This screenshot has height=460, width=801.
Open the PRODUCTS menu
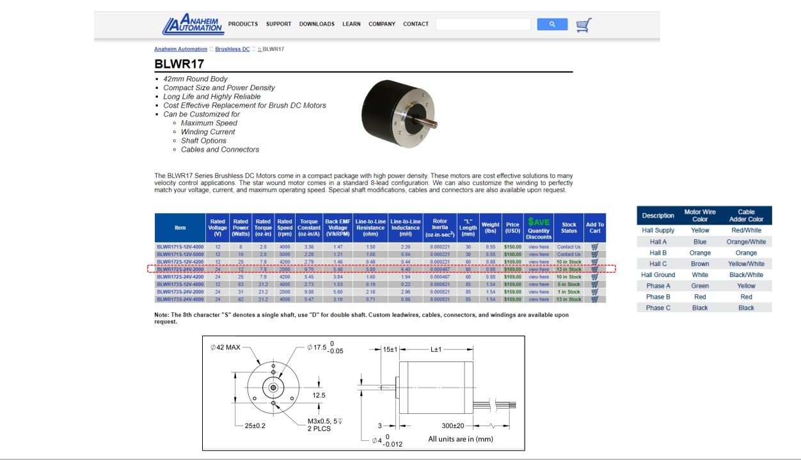pyautogui.click(x=243, y=24)
